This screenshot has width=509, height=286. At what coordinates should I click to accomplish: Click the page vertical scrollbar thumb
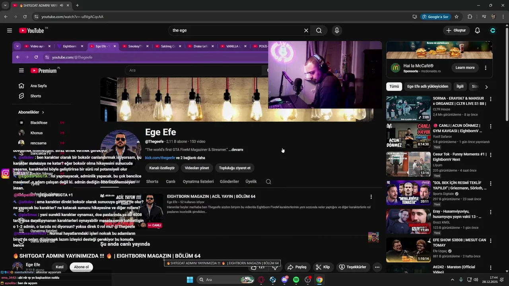click(507, 73)
